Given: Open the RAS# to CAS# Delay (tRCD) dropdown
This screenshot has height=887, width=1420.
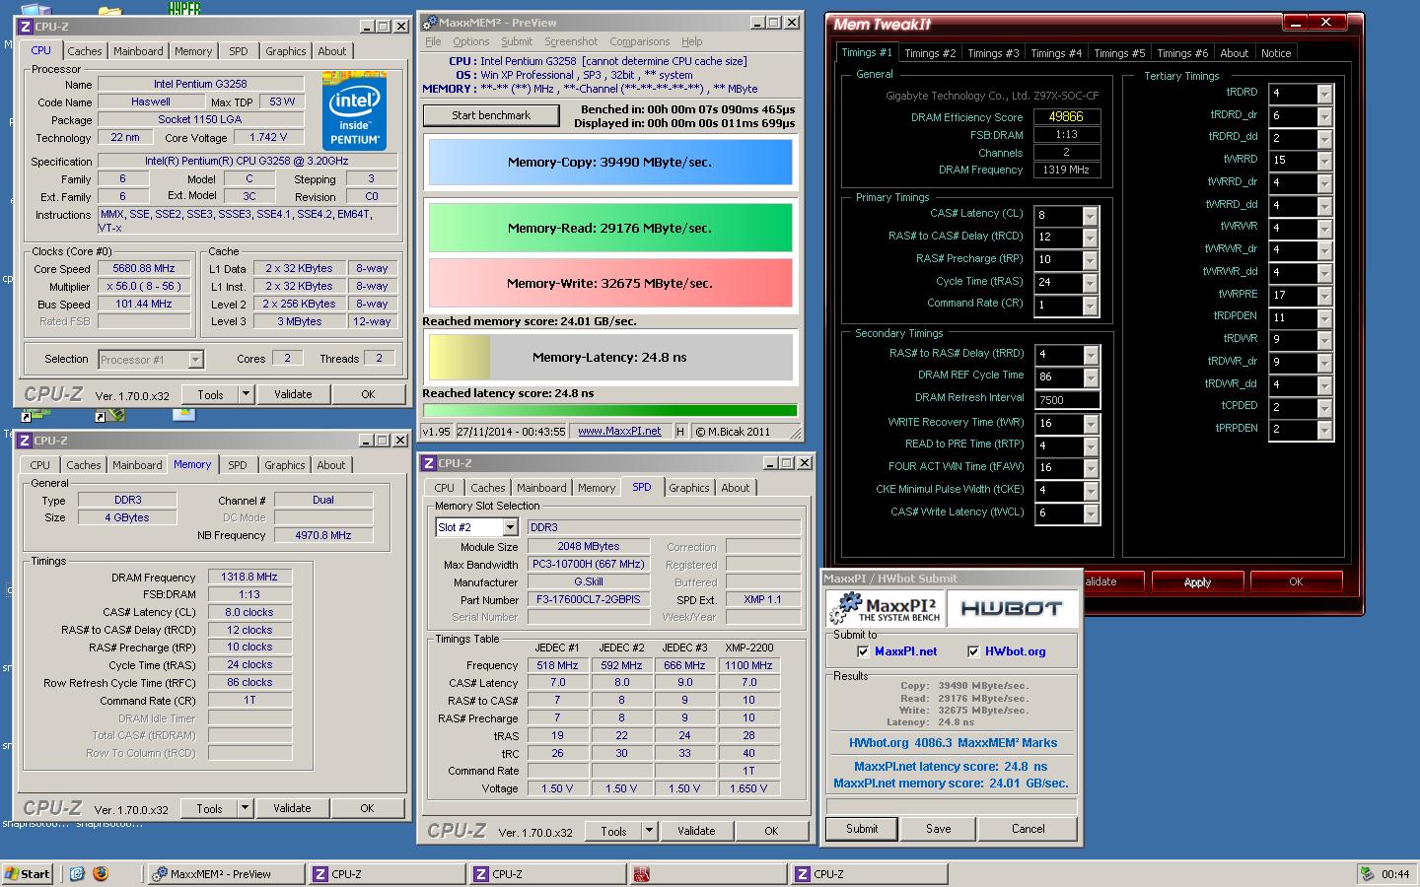Looking at the screenshot, I should 1090,239.
